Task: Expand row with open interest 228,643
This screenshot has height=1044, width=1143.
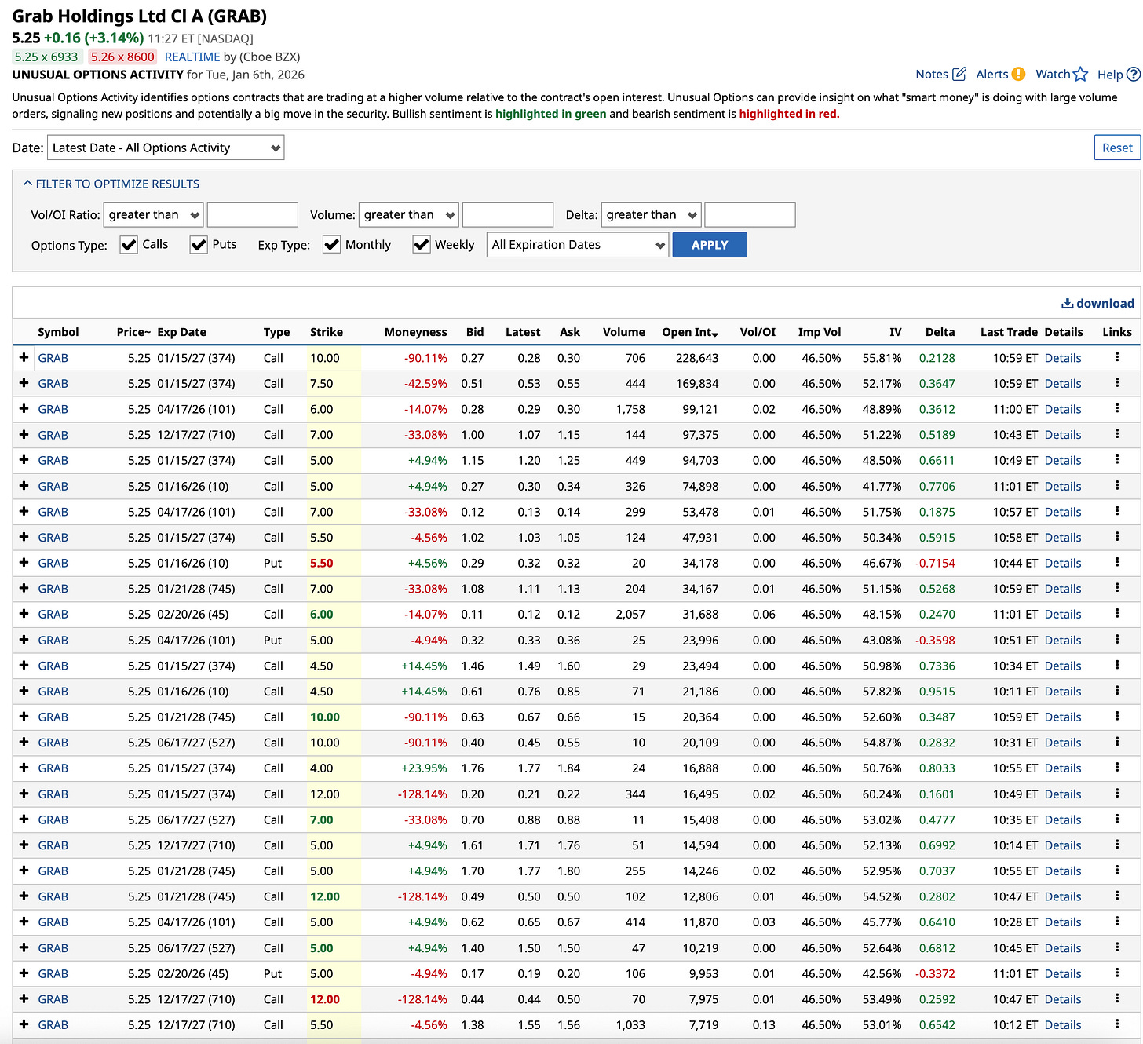Action: click(x=24, y=357)
